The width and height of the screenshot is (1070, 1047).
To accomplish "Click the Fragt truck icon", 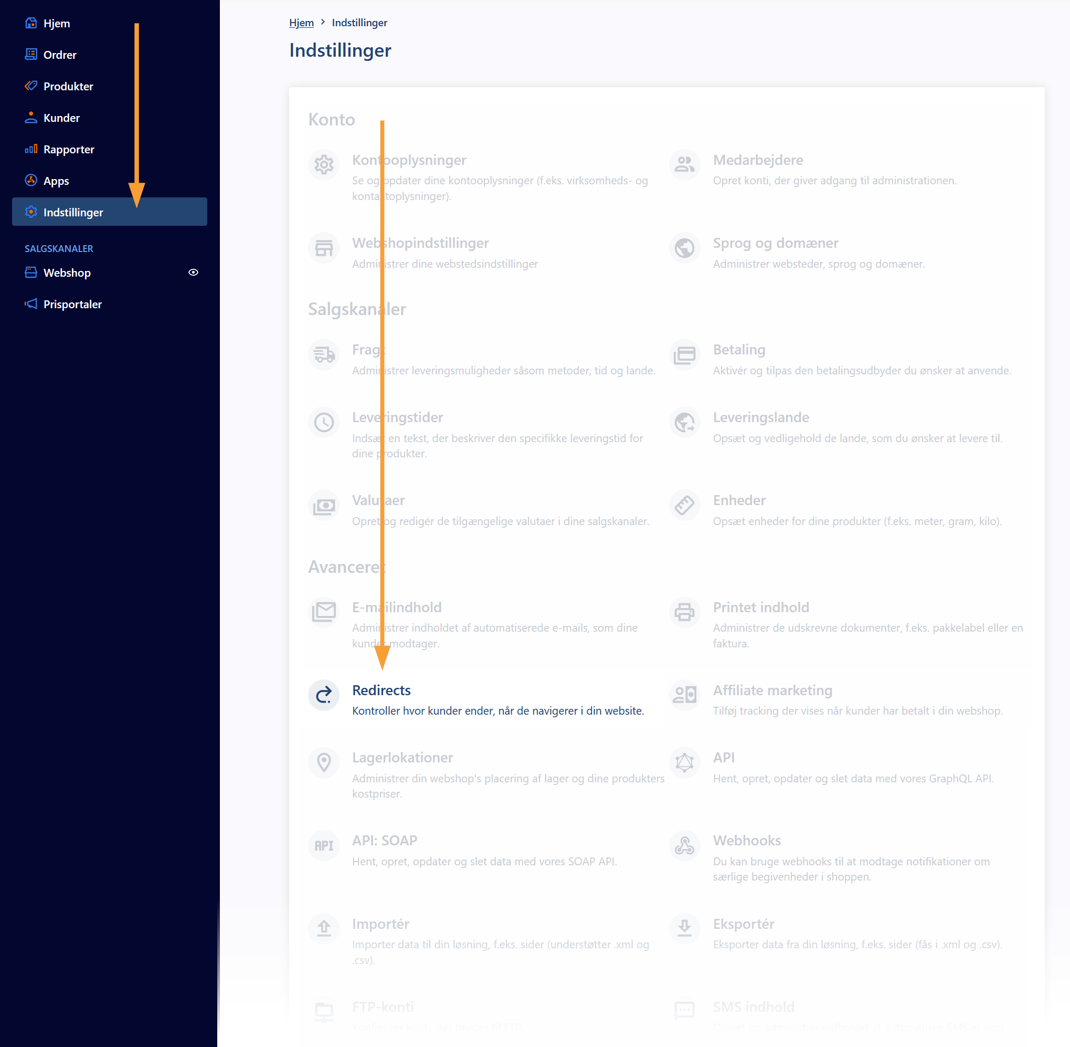I will pyautogui.click(x=324, y=354).
